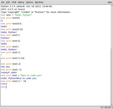The image size is (113, 109).
Task: Open the Options menu
Action: 30,2
